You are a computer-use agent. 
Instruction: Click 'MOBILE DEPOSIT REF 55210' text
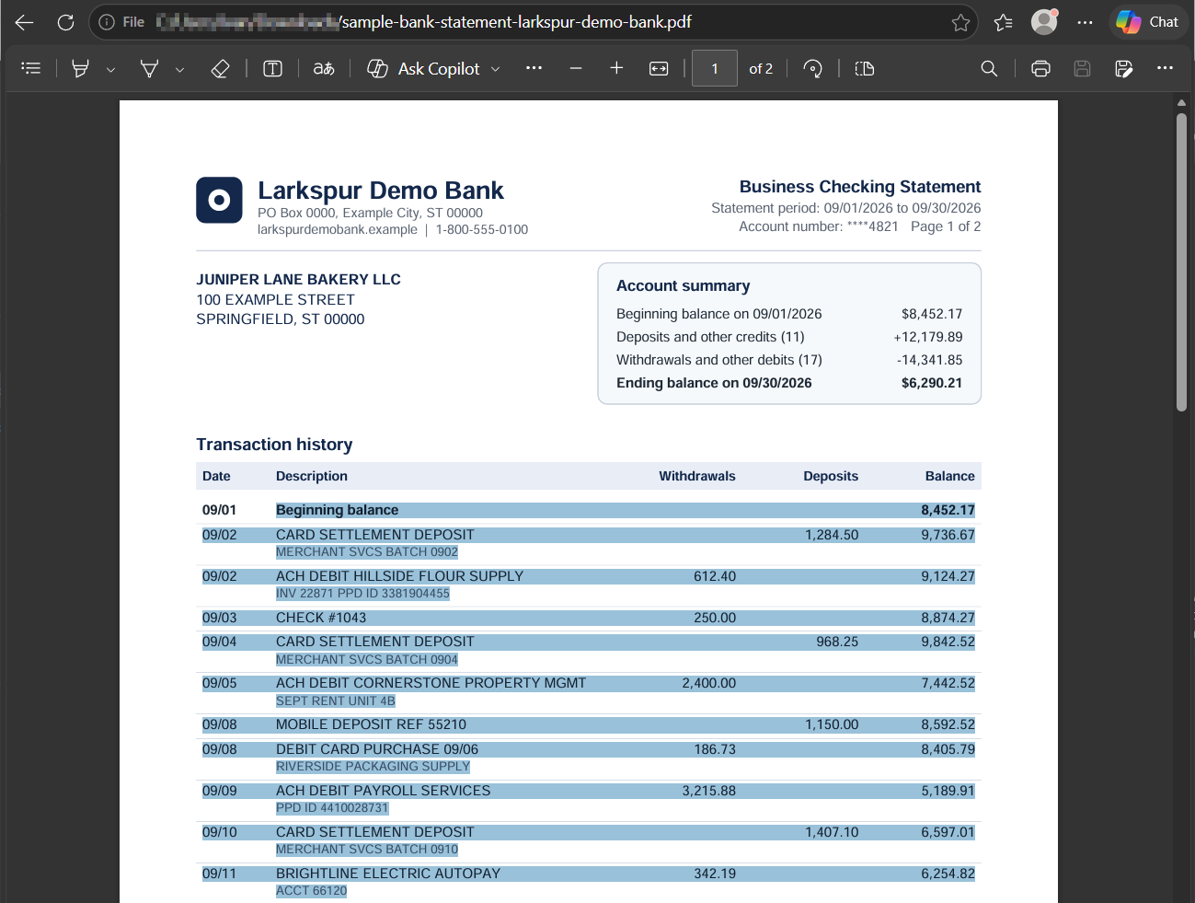(x=371, y=724)
